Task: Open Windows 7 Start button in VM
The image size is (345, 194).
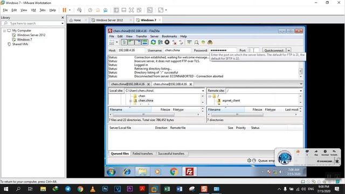Action: tap(112, 172)
